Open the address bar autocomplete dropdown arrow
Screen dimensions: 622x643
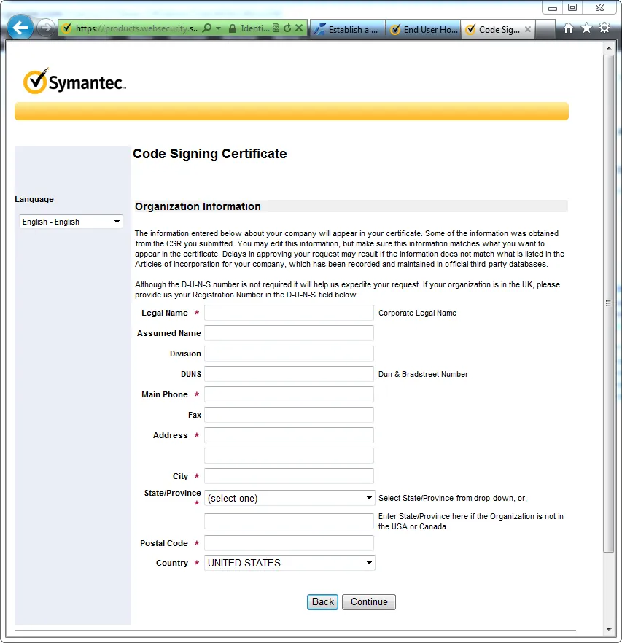tap(218, 28)
